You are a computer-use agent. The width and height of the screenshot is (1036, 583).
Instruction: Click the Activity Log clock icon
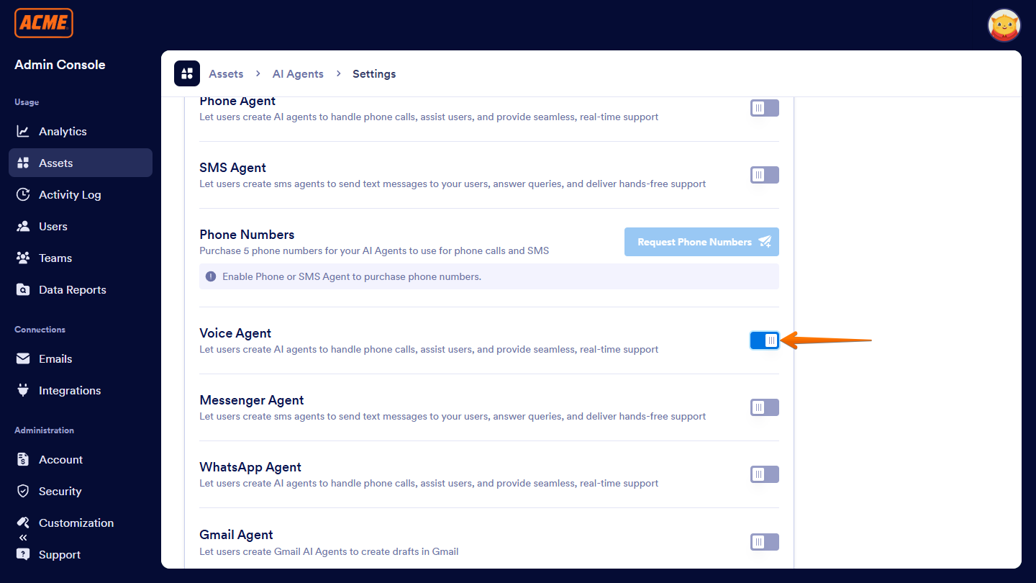[24, 194]
